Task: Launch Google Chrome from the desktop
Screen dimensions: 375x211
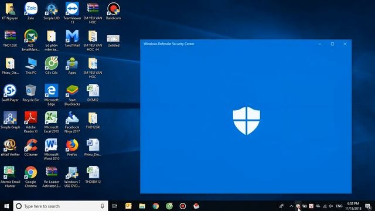Action: coord(31,176)
